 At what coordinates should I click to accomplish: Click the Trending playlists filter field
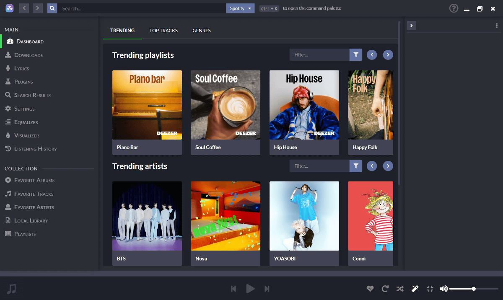pyautogui.click(x=319, y=55)
